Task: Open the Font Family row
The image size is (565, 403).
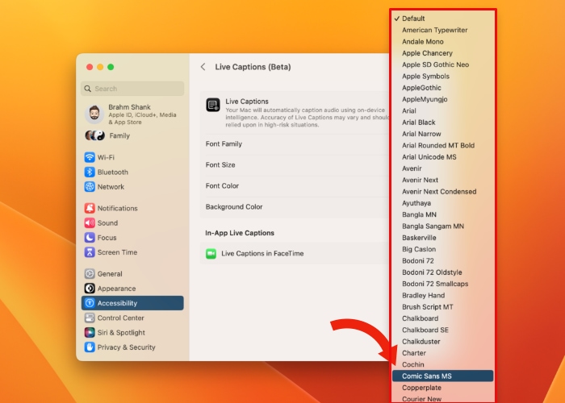Action: (295, 144)
